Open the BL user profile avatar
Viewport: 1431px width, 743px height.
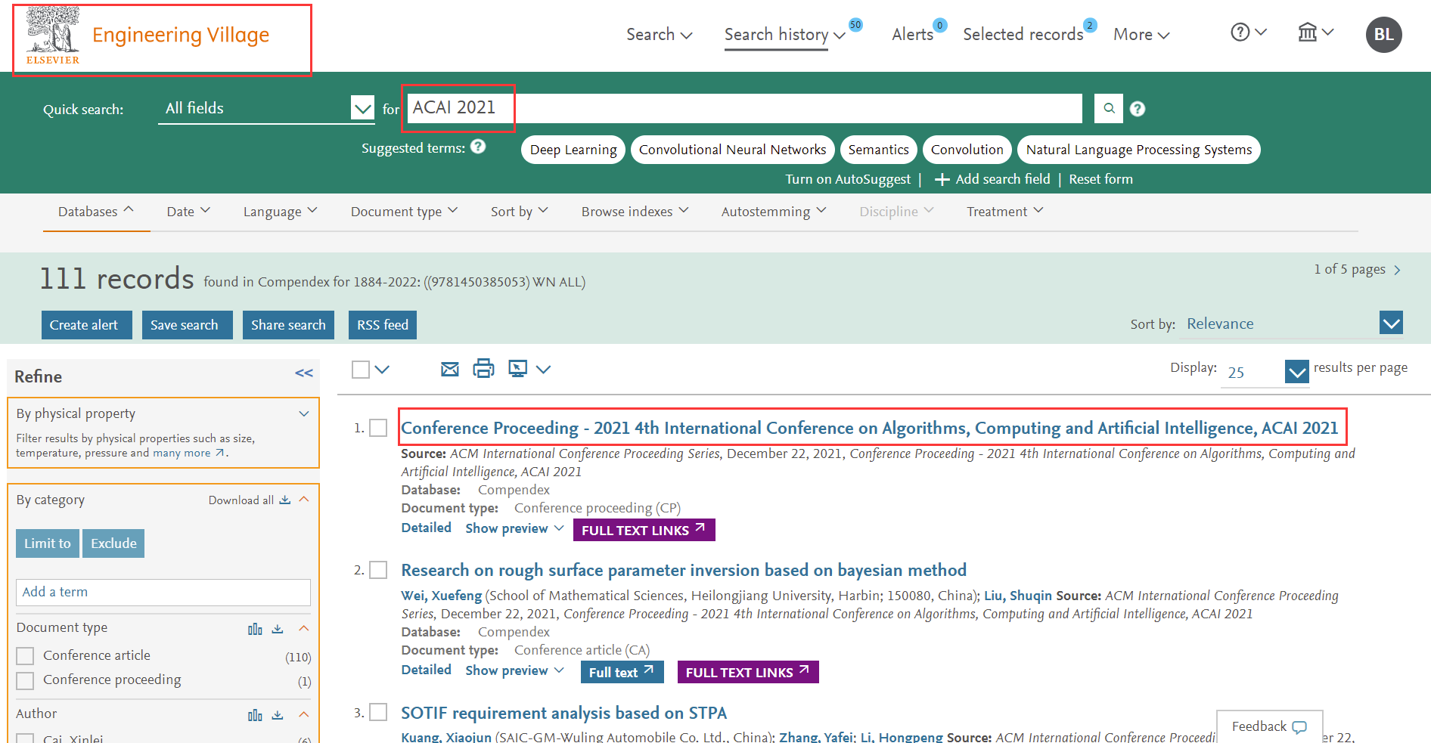(1383, 34)
